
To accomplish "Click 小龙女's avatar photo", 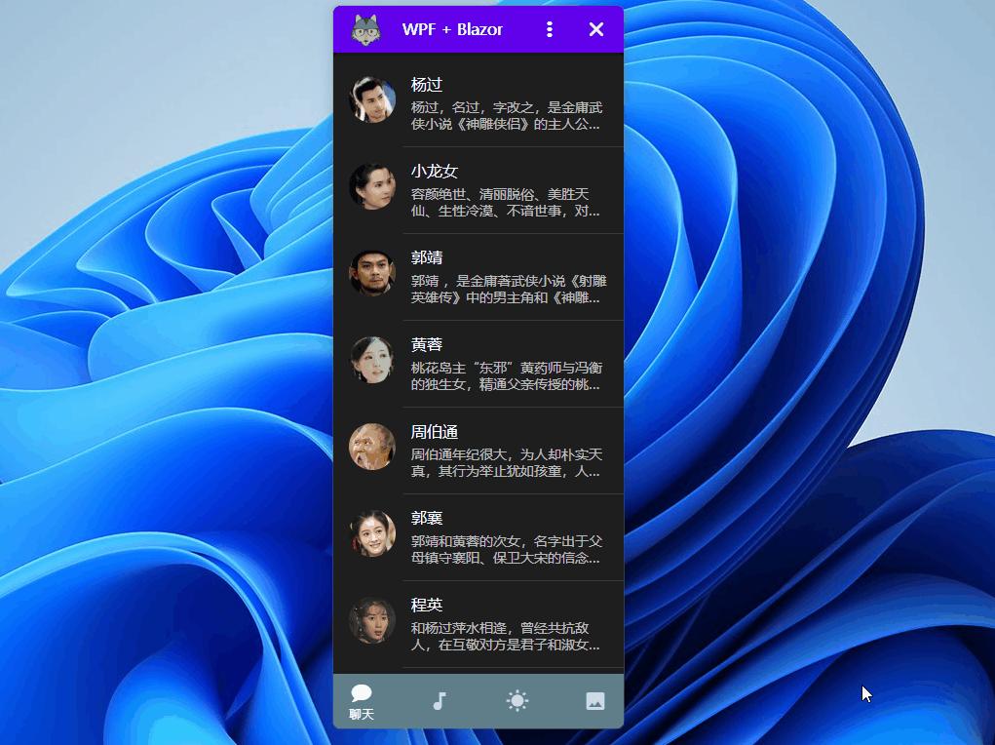I will (x=371, y=188).
